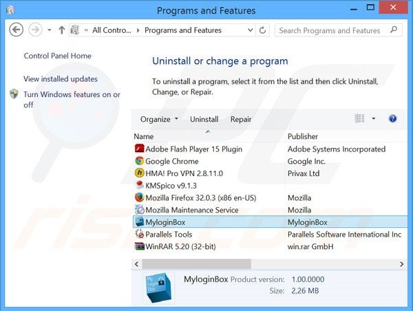Sort list by Name column header
This screenshot has width=413, height=311.
point(208,136)
